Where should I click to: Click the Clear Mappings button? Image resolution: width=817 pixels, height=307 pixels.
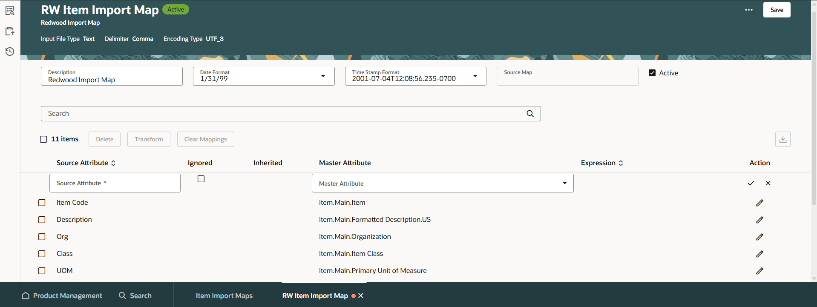click(x=205, y=139)
